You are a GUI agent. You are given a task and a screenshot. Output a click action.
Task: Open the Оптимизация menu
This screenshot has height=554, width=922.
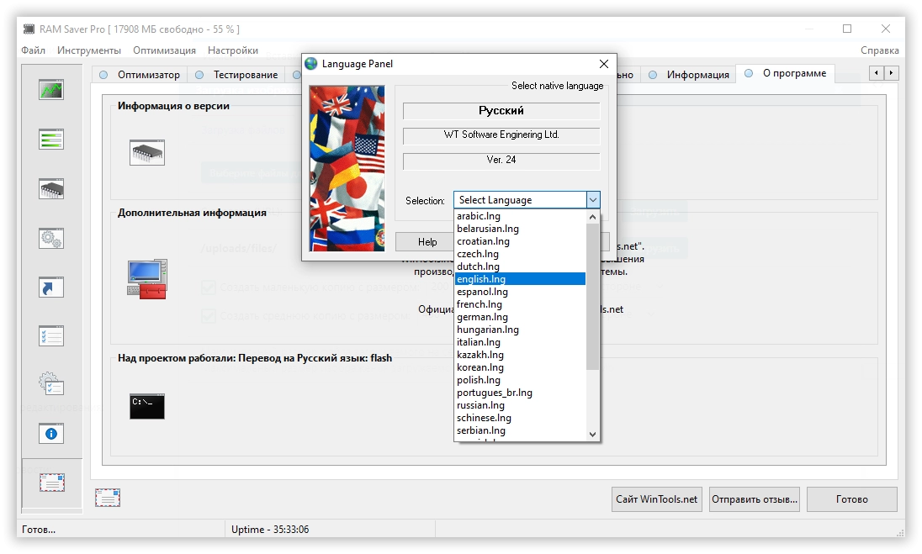coord(164,50)
